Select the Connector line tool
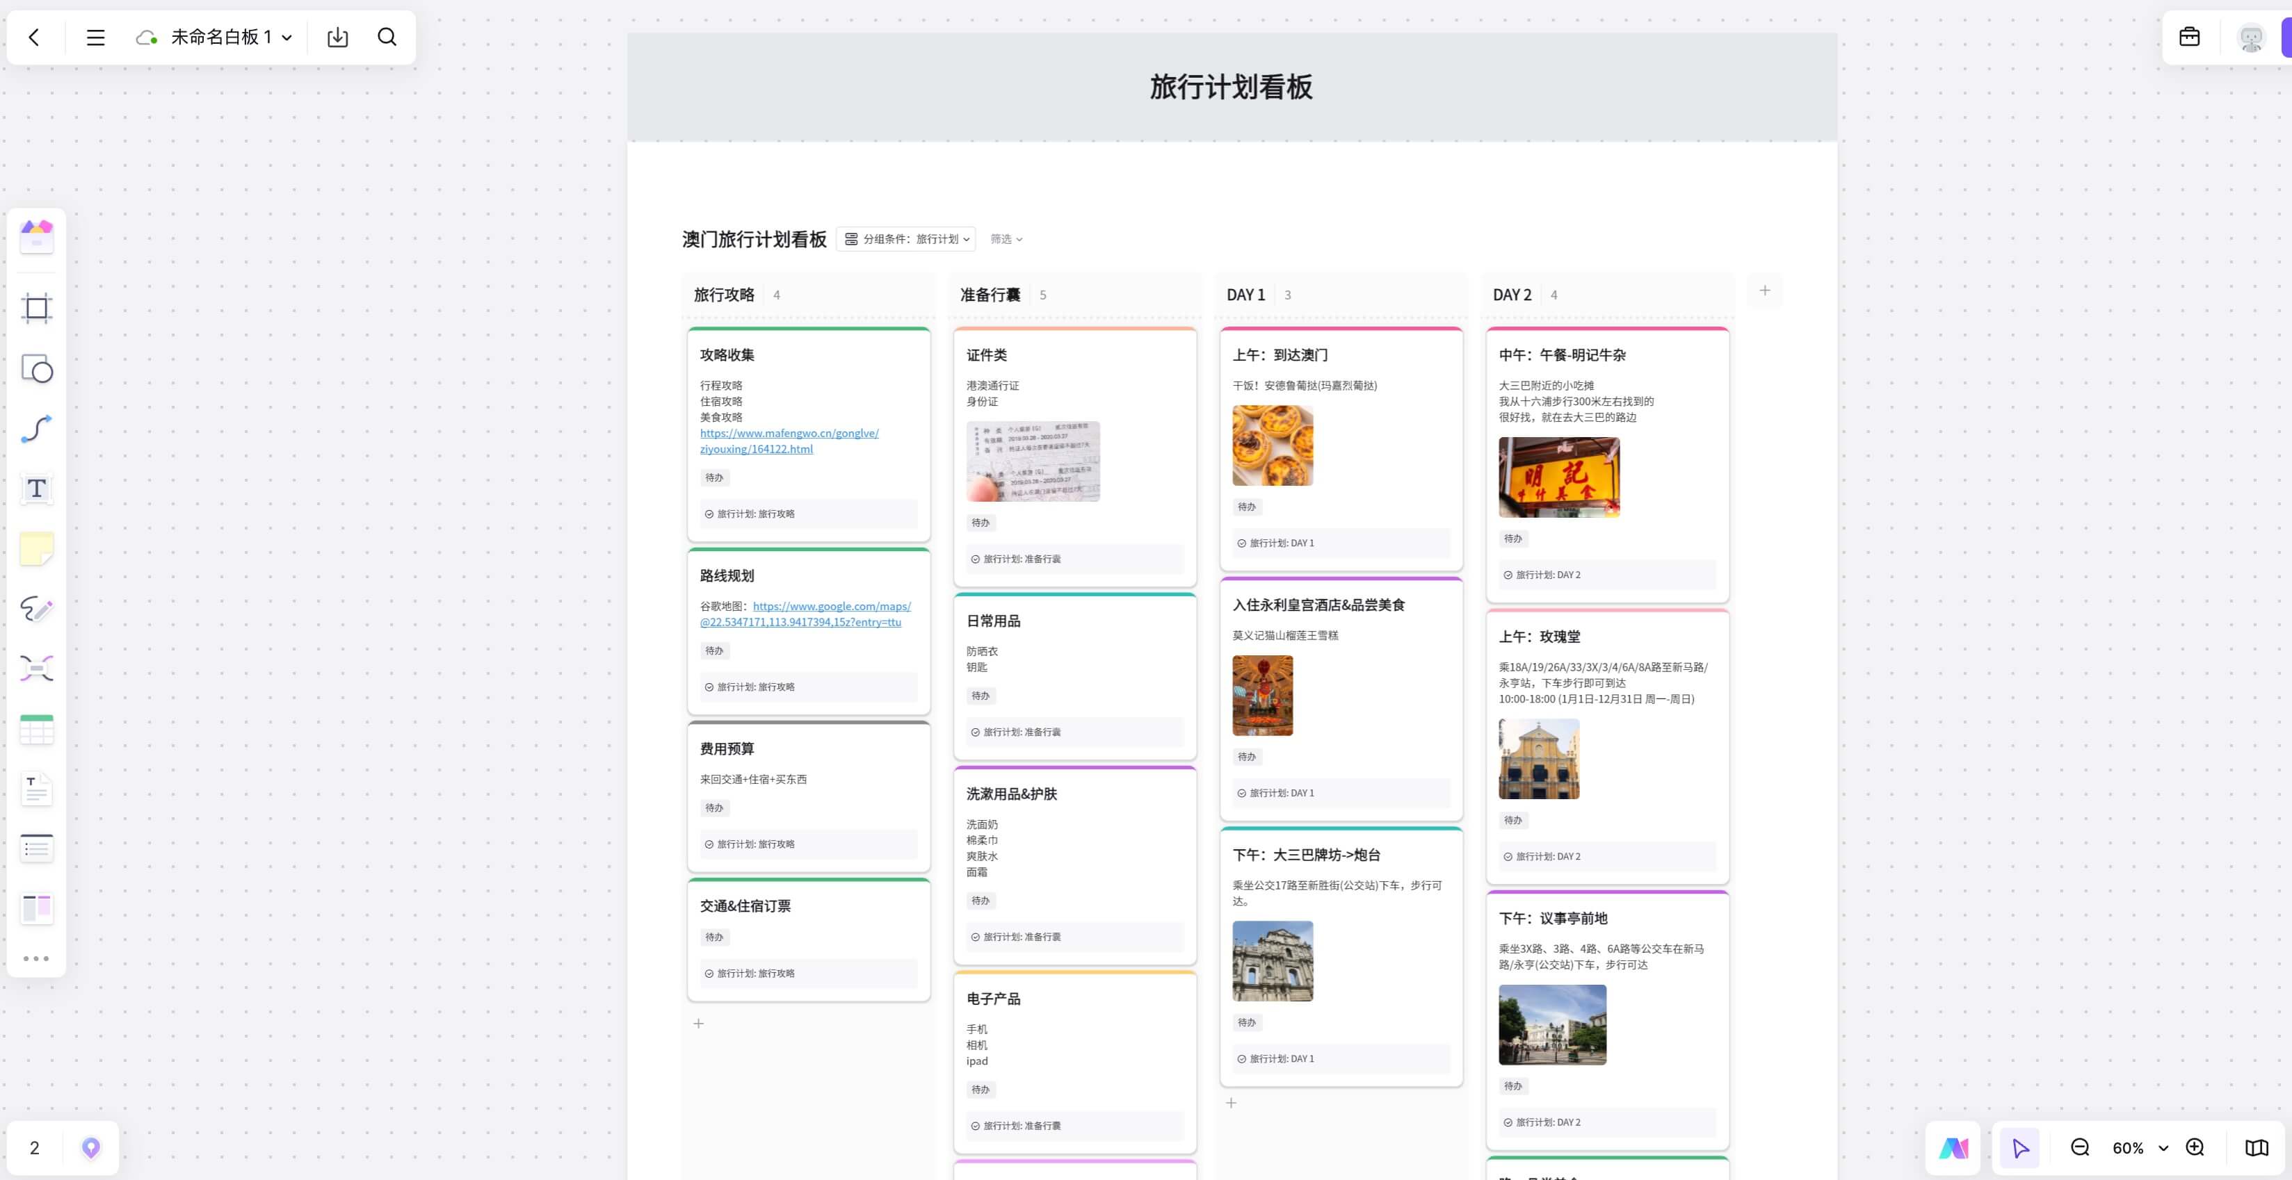The image size is (2292, 1180). 36,429
